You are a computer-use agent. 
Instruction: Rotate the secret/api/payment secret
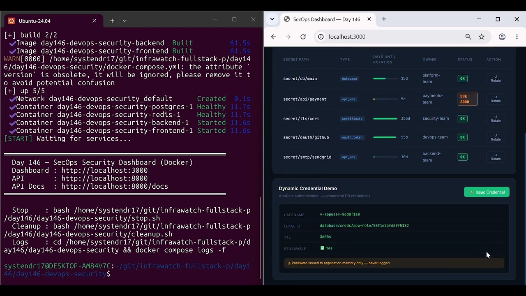[x=495, y=99]
